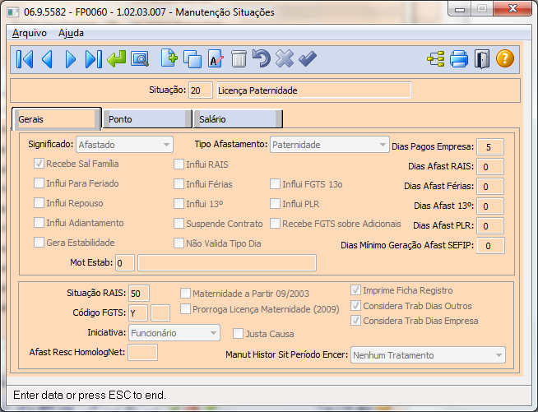The width and height of the screenshot is (538, 412).
Task: Open Iniciativa dropdown showing Funcionário
Action: 174,333
